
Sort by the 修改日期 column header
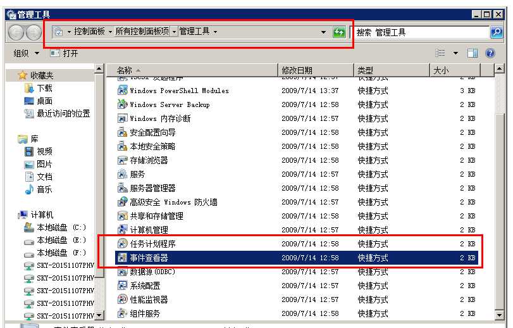pos(316,70)
